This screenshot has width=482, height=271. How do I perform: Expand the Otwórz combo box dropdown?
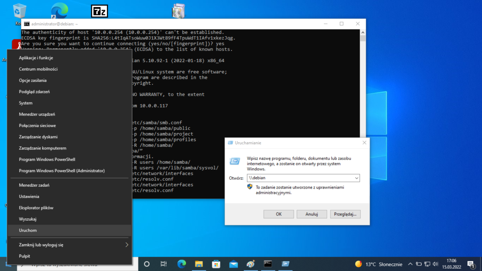pos(356,178)
